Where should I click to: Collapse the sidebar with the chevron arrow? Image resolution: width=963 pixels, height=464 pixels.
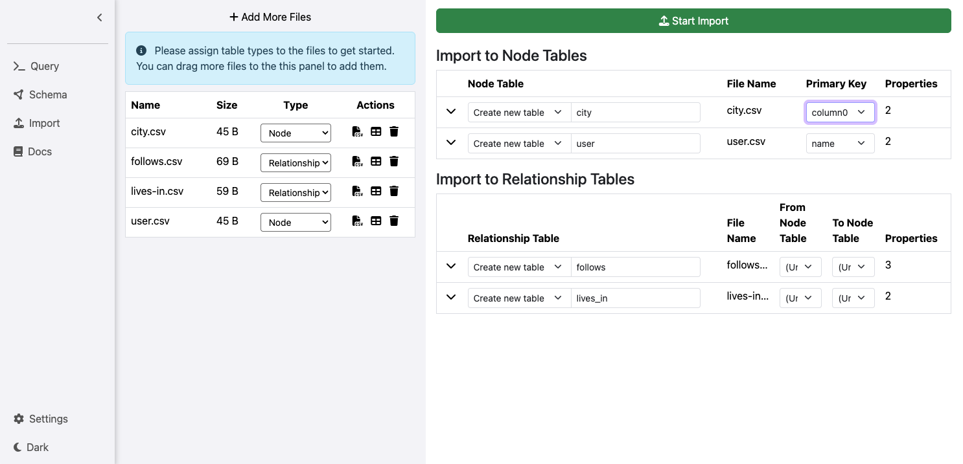(x=99, y=18)
